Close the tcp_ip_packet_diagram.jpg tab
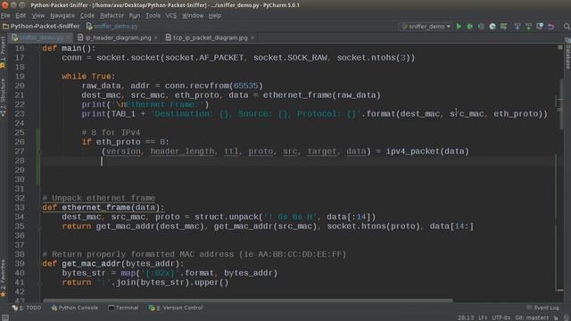The image size is (571, 321). click(252, 37)
